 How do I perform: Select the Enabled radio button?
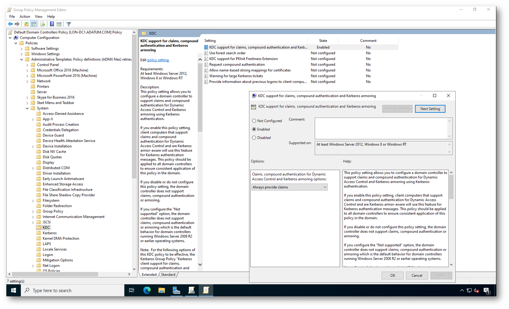coord(254,129)
